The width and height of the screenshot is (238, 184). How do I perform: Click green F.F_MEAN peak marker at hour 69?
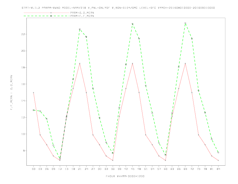click(x=185, y=23)
